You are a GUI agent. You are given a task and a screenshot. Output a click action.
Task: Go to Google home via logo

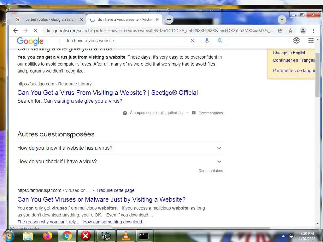click(30, 41)
